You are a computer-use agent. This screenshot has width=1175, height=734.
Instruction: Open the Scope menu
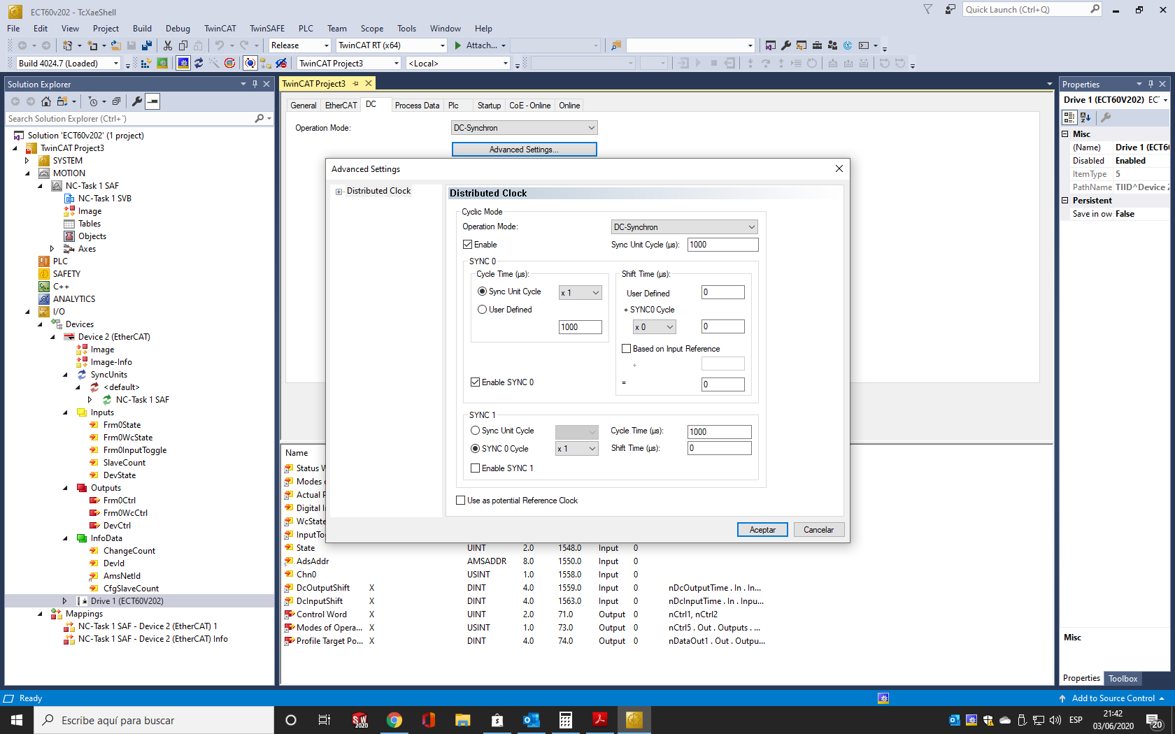click(371, 29)
